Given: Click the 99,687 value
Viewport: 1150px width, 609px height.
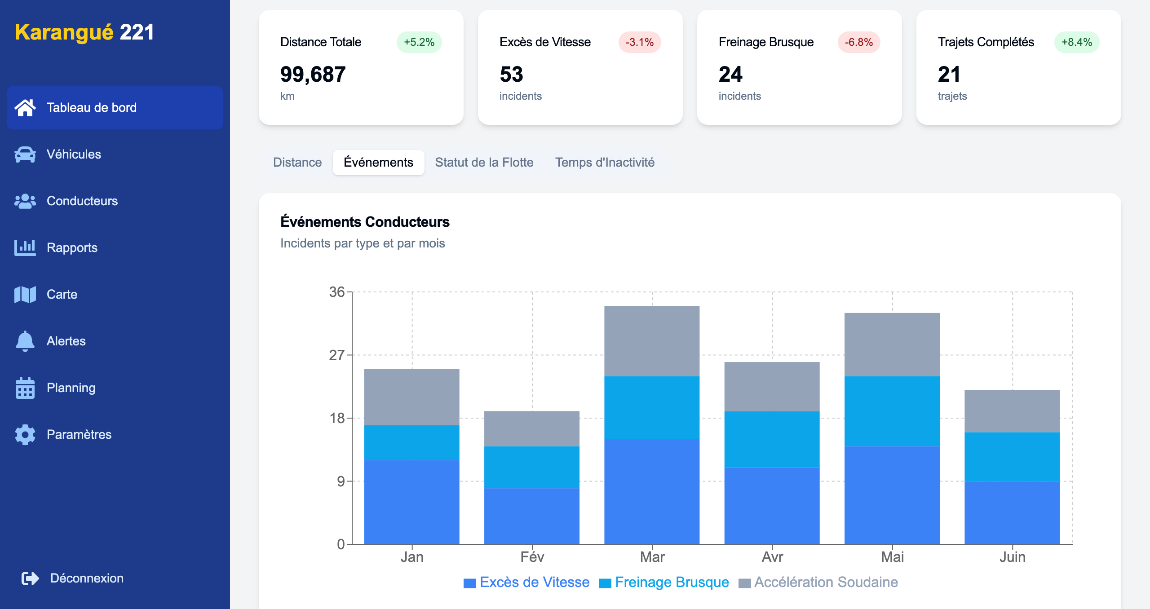Looking at the screenshot, I should click(313, 75).
